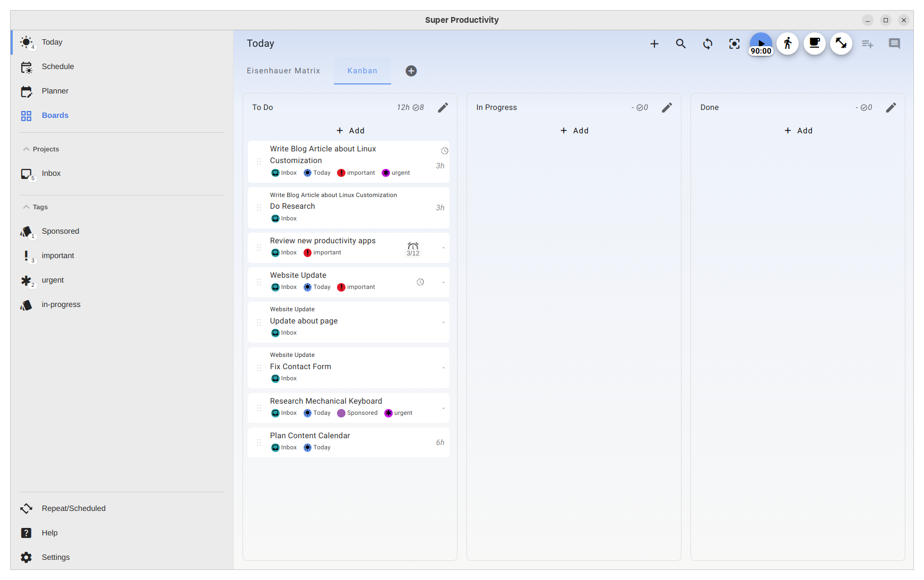924x580 pixels.
Task: Open the search icon in the top toolbar
Action: tap(681, 44)
